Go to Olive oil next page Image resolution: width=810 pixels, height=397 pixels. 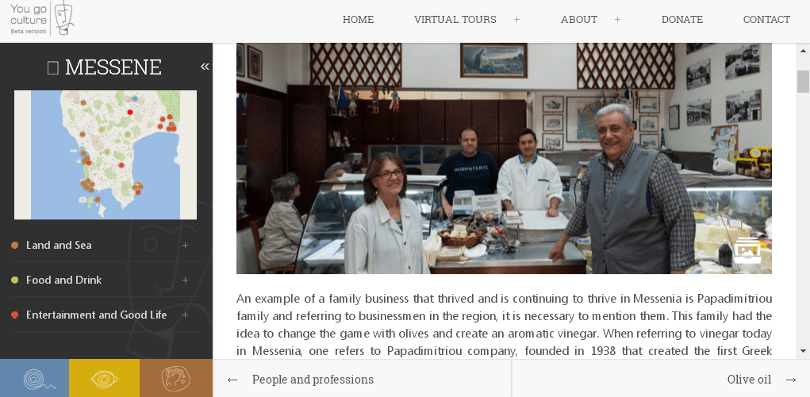click(x=749, y=380)
